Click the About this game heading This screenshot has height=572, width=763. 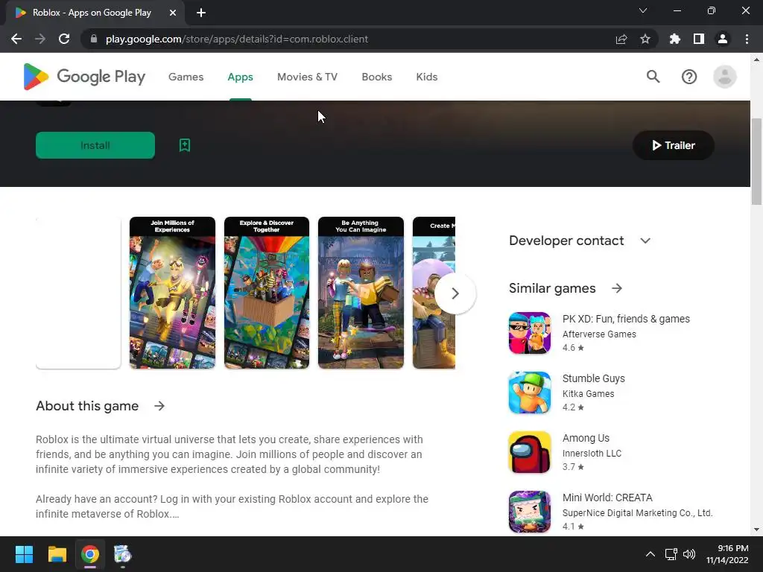pos(87,406)
